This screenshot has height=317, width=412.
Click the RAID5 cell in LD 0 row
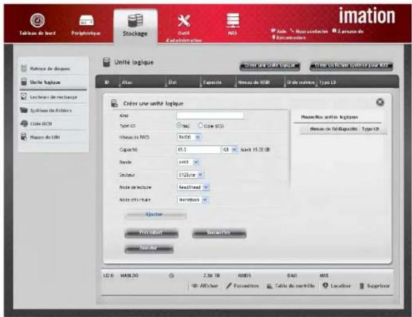point(245,275)
